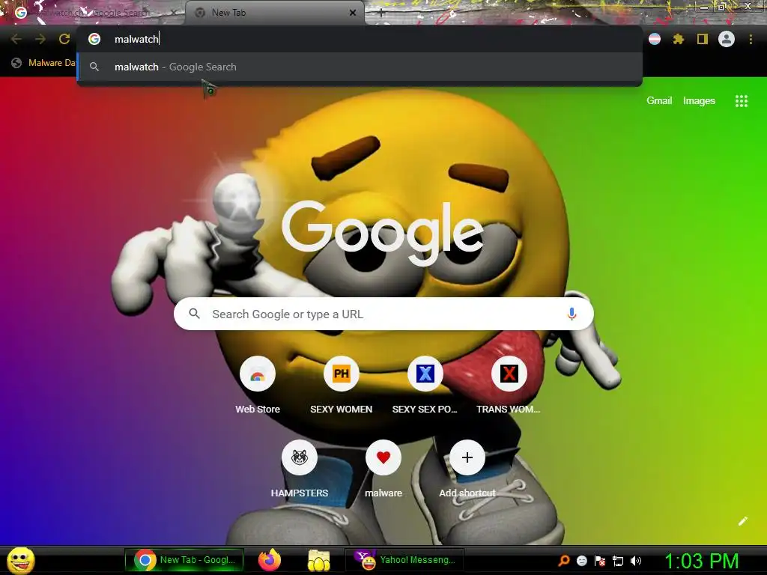Open Chrome three-dot menu
This screenshot has width=767, height=575.
point(751,39)
